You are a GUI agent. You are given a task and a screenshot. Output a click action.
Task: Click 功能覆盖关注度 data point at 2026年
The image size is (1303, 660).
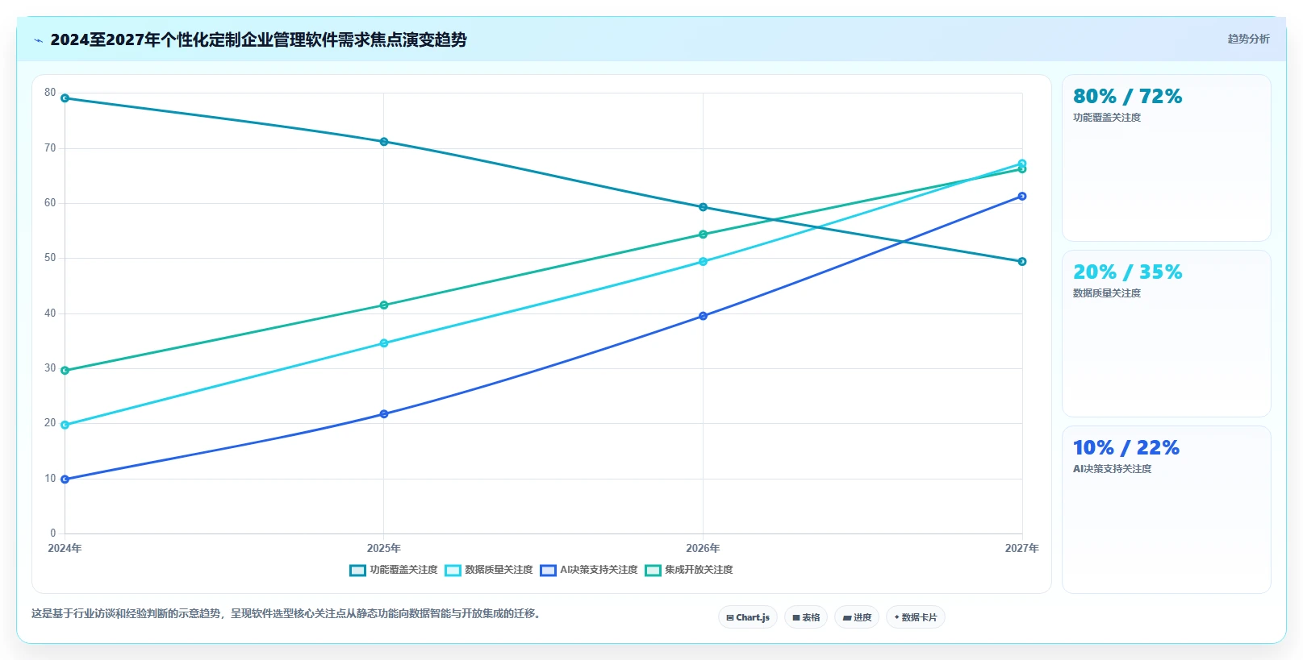(x=703, y=207)
